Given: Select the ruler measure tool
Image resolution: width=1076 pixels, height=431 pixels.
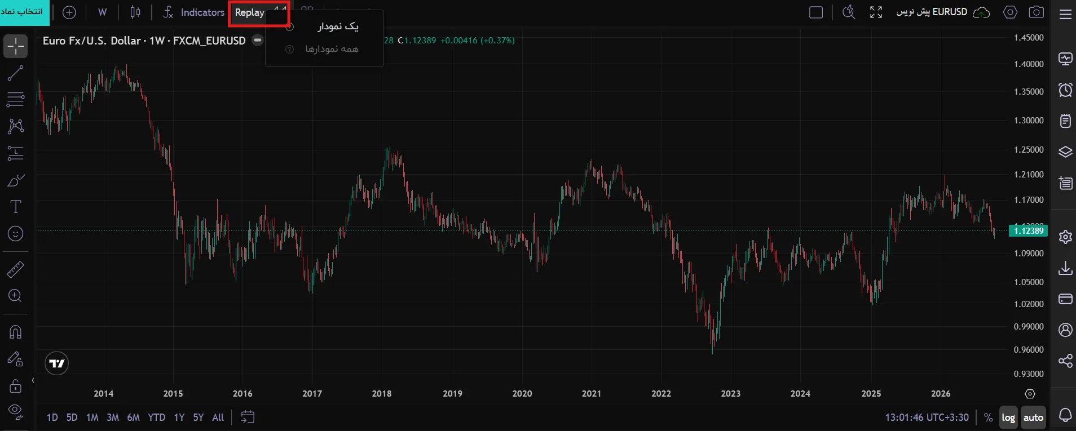Looking at the screenshot, I should point(16,269).
